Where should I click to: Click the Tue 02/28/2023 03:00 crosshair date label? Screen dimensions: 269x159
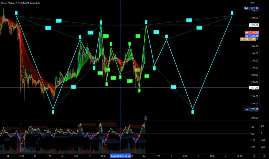point(120,156)
